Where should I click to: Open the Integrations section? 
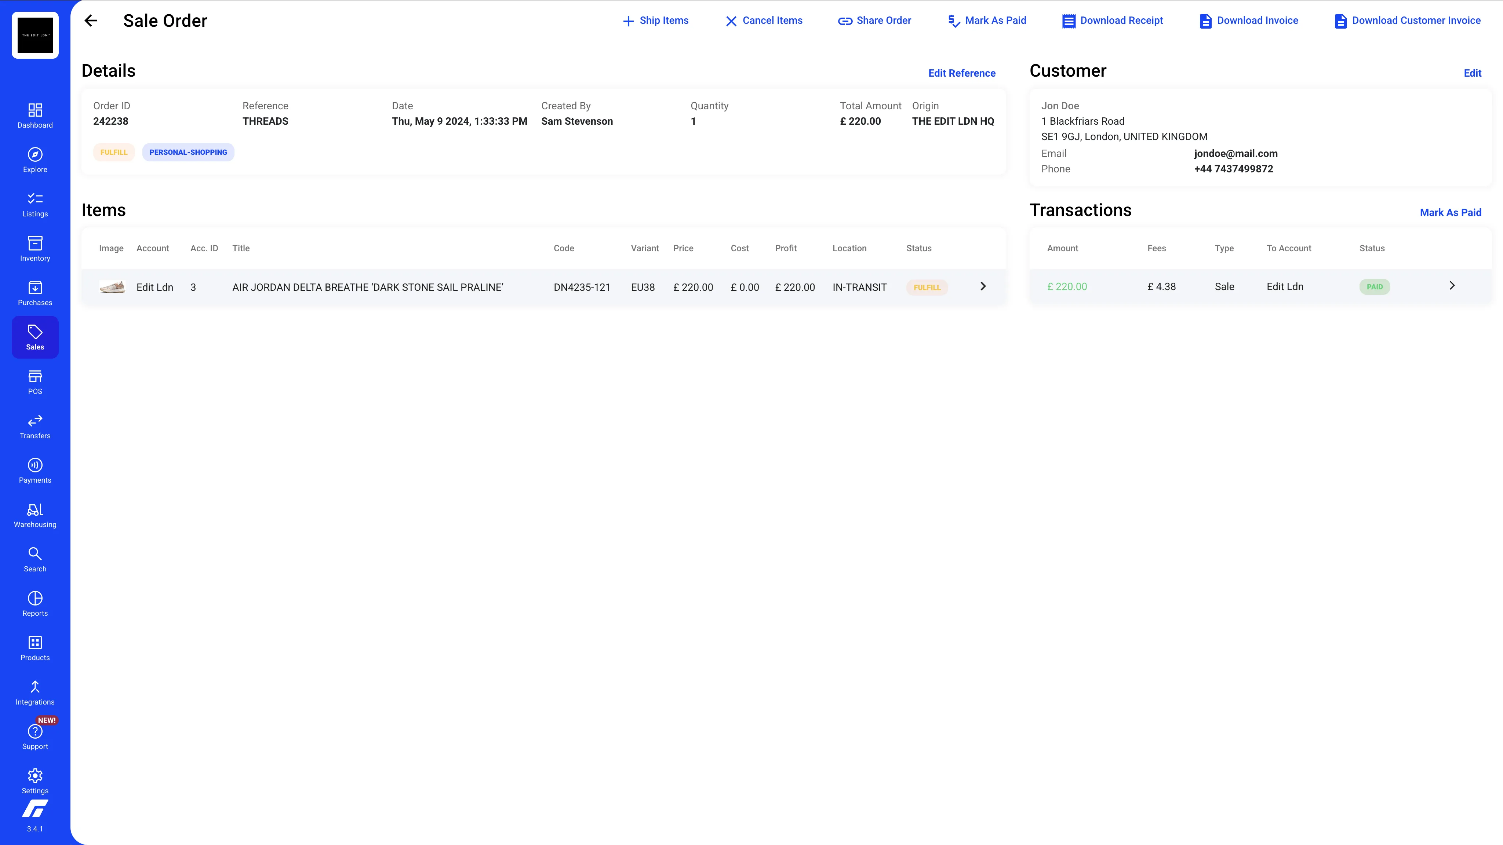(35, 692)
